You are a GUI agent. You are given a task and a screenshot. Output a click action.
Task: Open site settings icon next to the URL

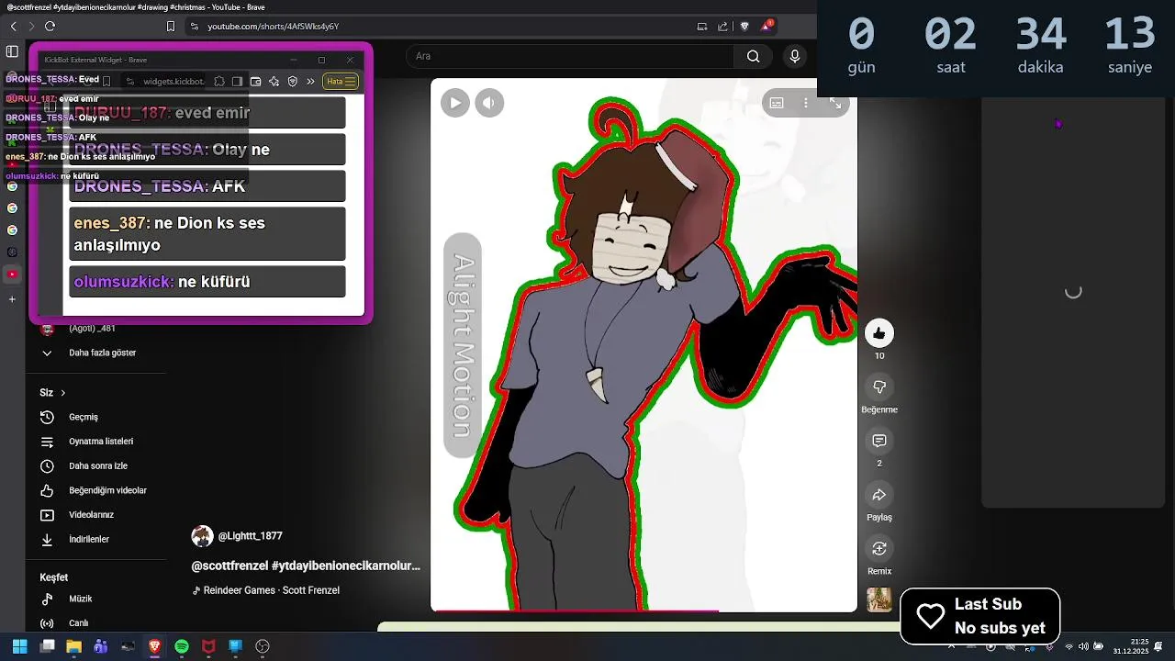(194, 27)
